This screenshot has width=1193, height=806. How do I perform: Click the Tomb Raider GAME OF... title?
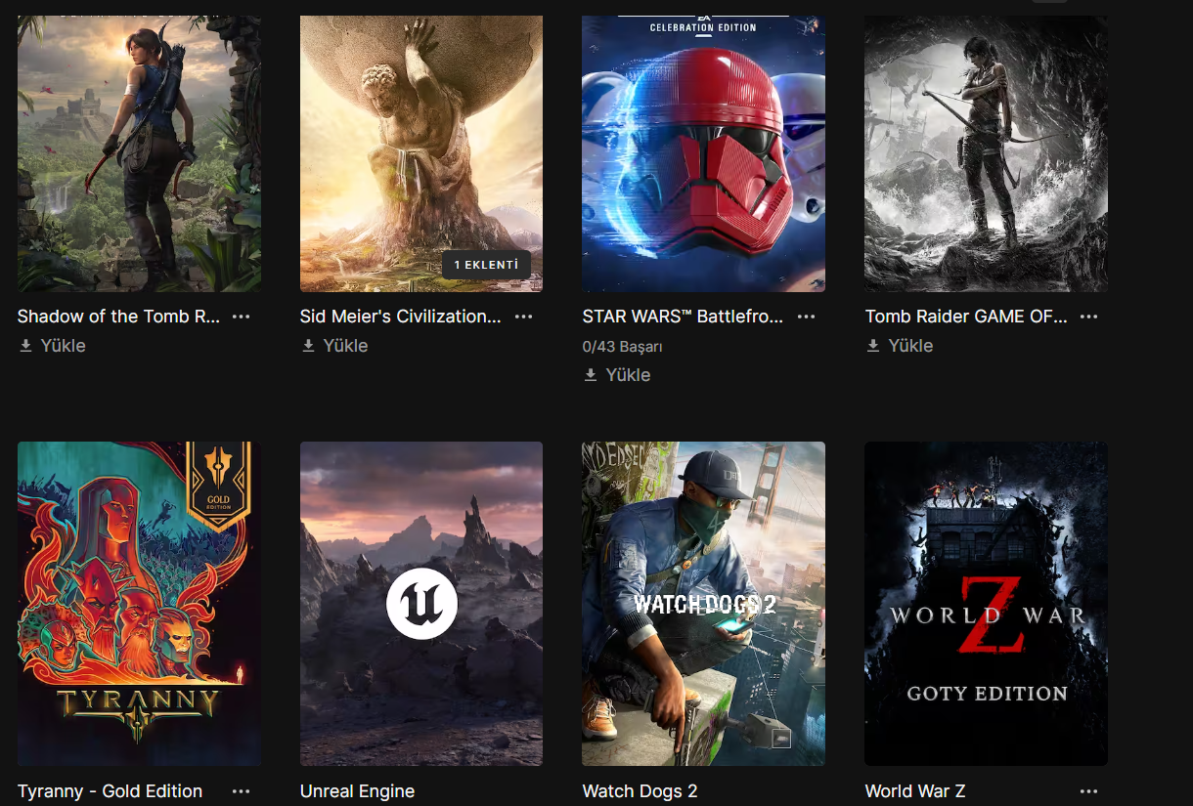(966, 317)
